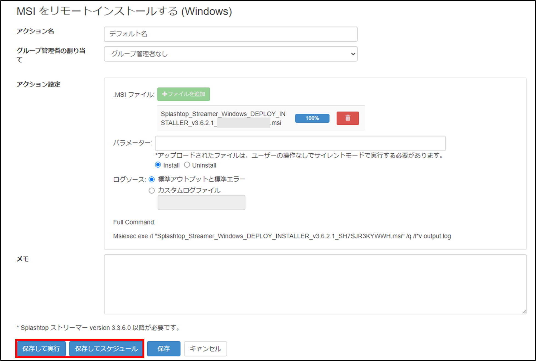Image resolution: width=536 pixels, height=361 pixels.
Task: Click the MSI remote install page heading
Action: [124, 11]
